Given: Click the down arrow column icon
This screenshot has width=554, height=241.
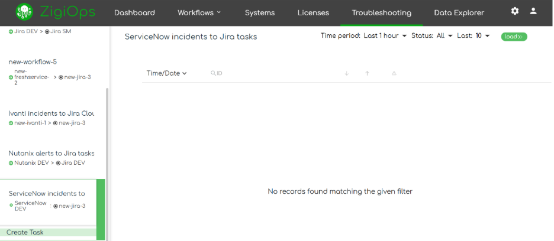Looking at the screenshot, I should pyautogui.click(x=347, y=73).
